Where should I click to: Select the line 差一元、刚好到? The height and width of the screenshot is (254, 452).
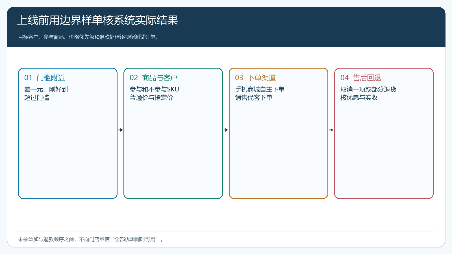coord(46,89)
